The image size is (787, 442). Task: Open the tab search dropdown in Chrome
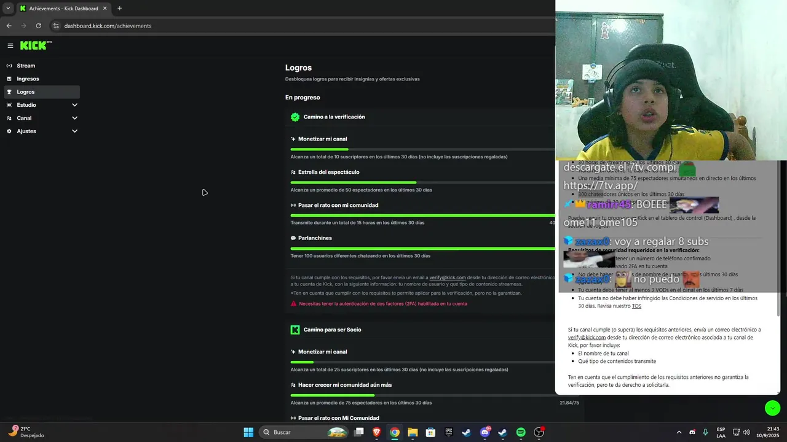pyautogui.click(x=8, y=9)
